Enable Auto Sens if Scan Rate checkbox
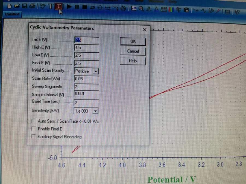Viewport: 246px width, 184px height. pyautogui.click(x=34, y=121)
